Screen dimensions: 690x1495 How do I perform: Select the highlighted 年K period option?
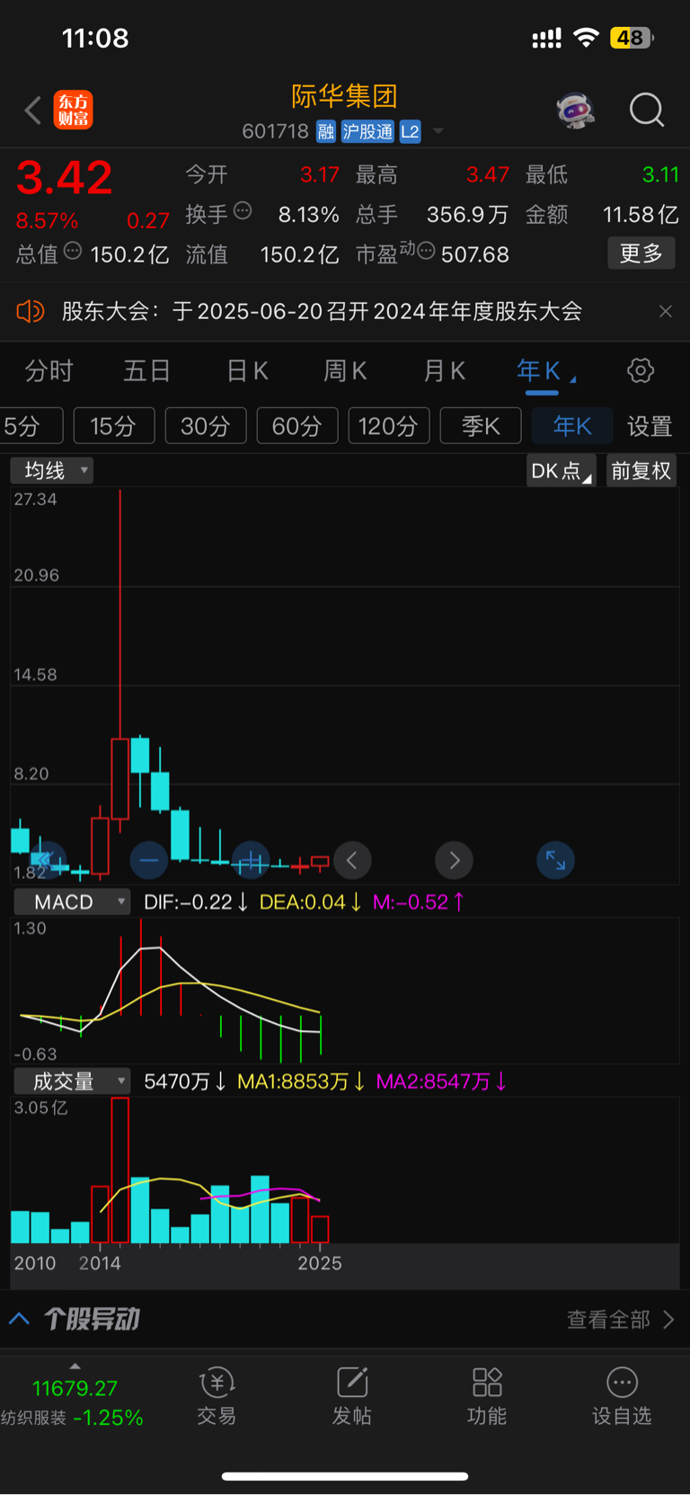pyautogui.click(x=572, y=426)
